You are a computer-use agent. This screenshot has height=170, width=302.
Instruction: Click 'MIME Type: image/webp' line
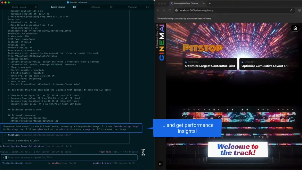[22, 39]
